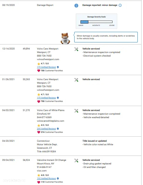The width and height of the screenshot is (143, 185).
Task: Click the verified badge next to 299 Verified Reviews
Action: pos(58,129)
